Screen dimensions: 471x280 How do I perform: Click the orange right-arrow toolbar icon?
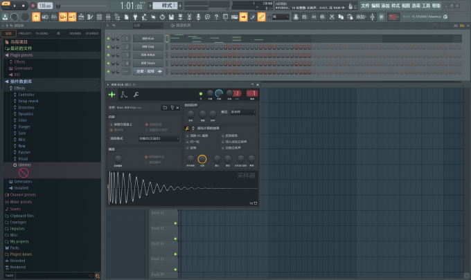pos(243,17)
